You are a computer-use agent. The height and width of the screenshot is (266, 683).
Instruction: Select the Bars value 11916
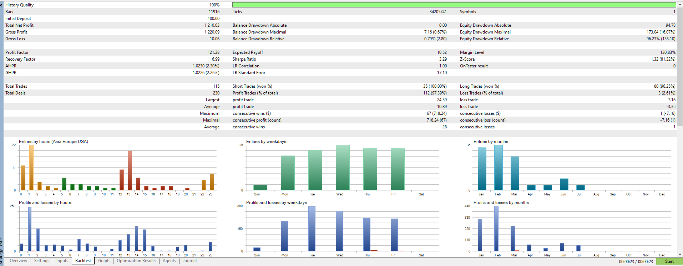pyautogui.click(x=214, y=12)
